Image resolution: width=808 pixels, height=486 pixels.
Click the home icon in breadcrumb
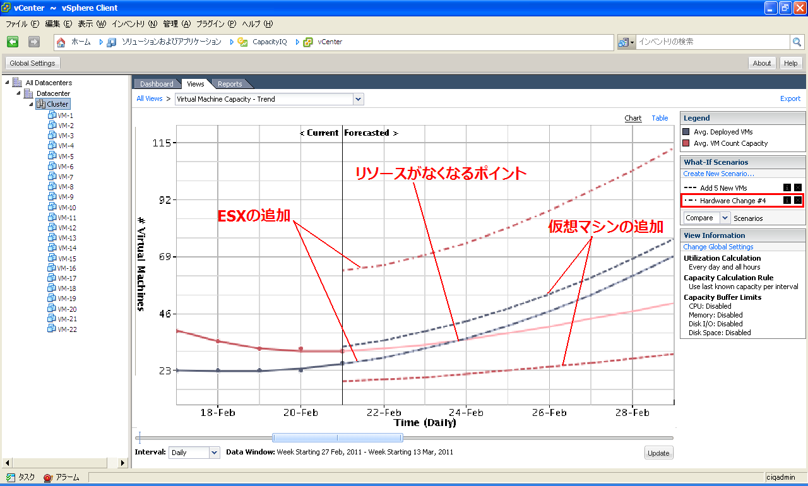(x=61, y=42)
